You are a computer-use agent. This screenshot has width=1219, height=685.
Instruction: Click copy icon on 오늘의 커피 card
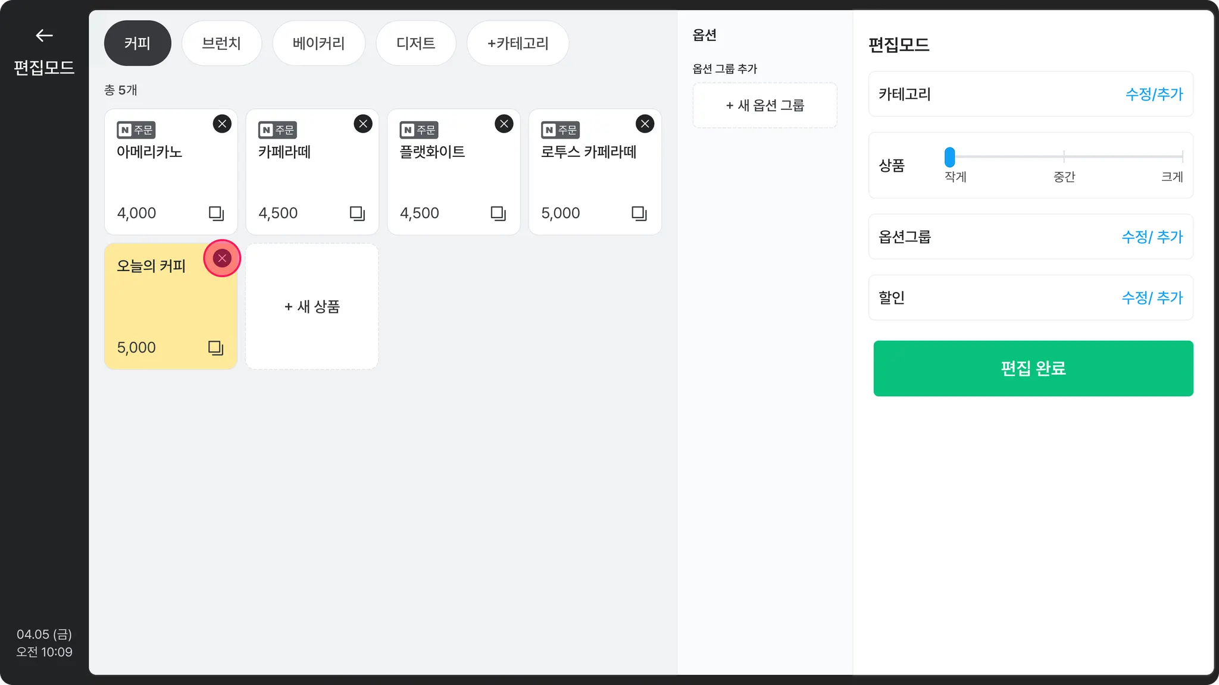[215, 347]
